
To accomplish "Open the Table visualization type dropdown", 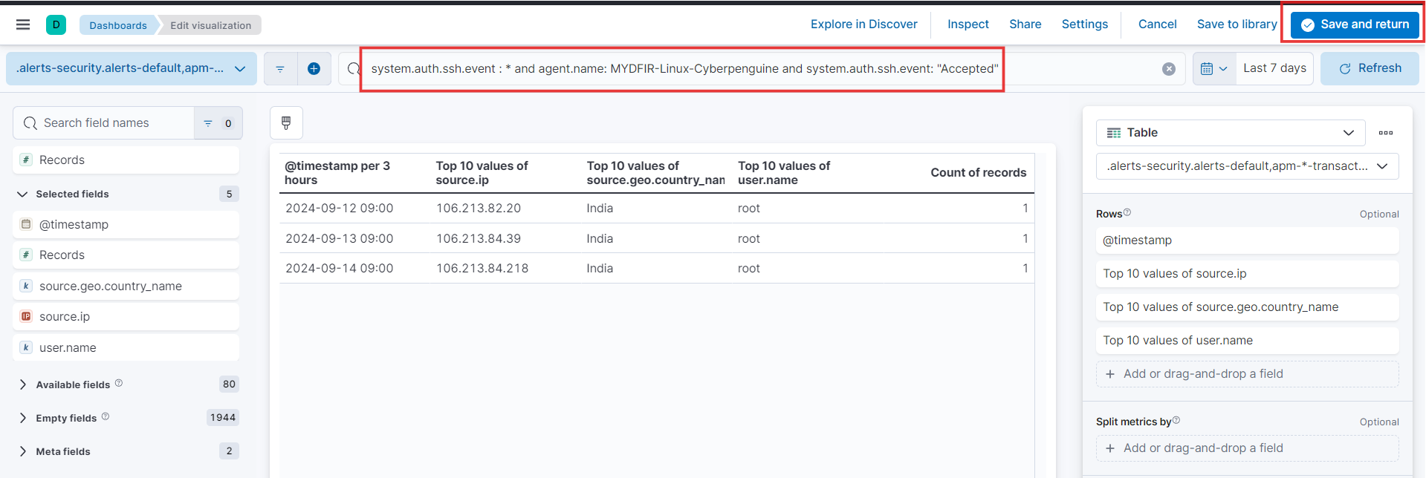I will pyautogui.click(x=1231, y=133).
